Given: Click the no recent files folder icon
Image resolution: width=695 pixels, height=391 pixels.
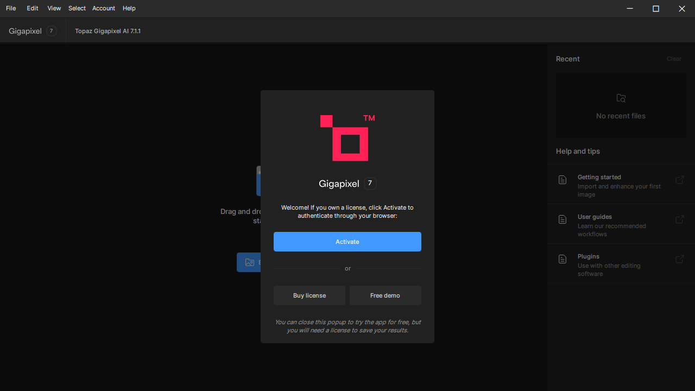Looking at the screenshot, I should click(x=621, y=98).
